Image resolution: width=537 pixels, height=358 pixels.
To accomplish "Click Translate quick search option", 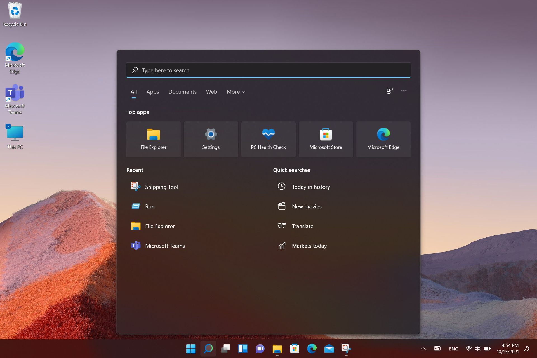I will (x=302, y=226).
